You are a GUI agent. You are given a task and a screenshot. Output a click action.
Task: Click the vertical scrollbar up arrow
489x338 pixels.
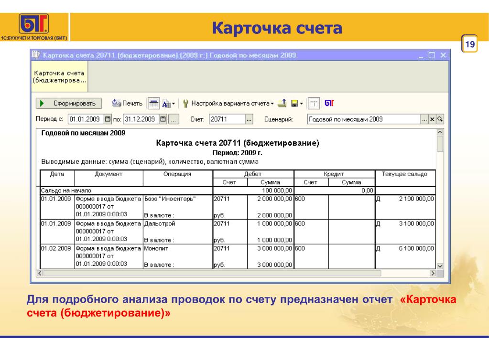[x=440, y=132]
